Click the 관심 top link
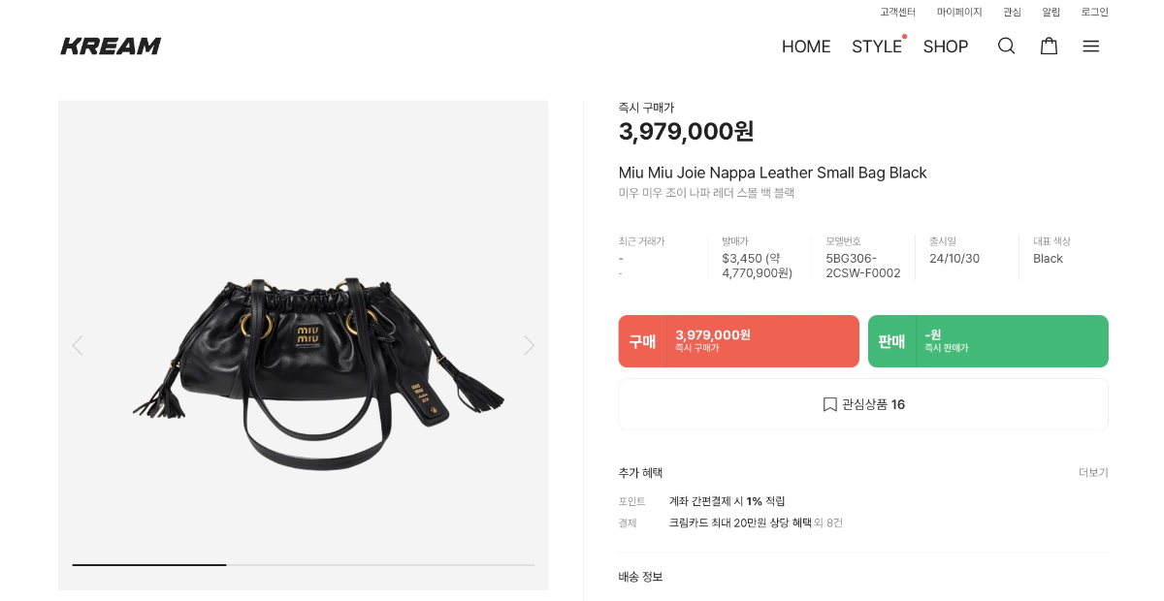Image resolution: width=1164 pixels, height=601 pixels. pyautogui.click(x=1012, y=12)
